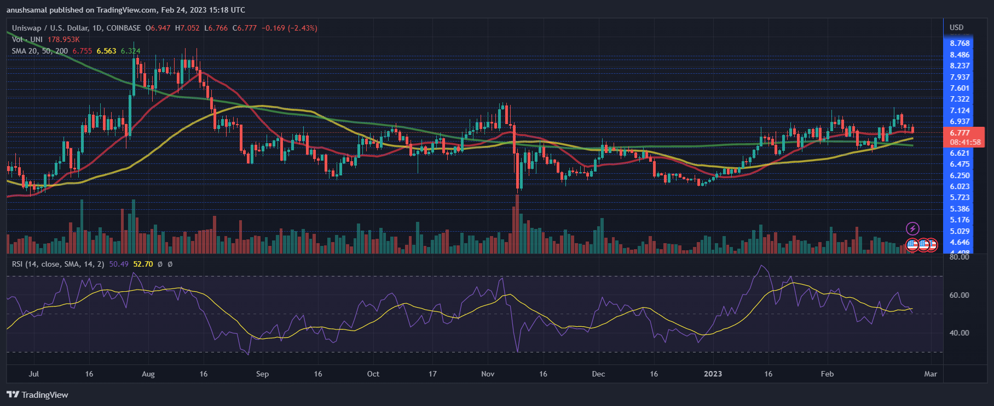
Task: Click the 80.00 RSI axis label
Action: 959,256
